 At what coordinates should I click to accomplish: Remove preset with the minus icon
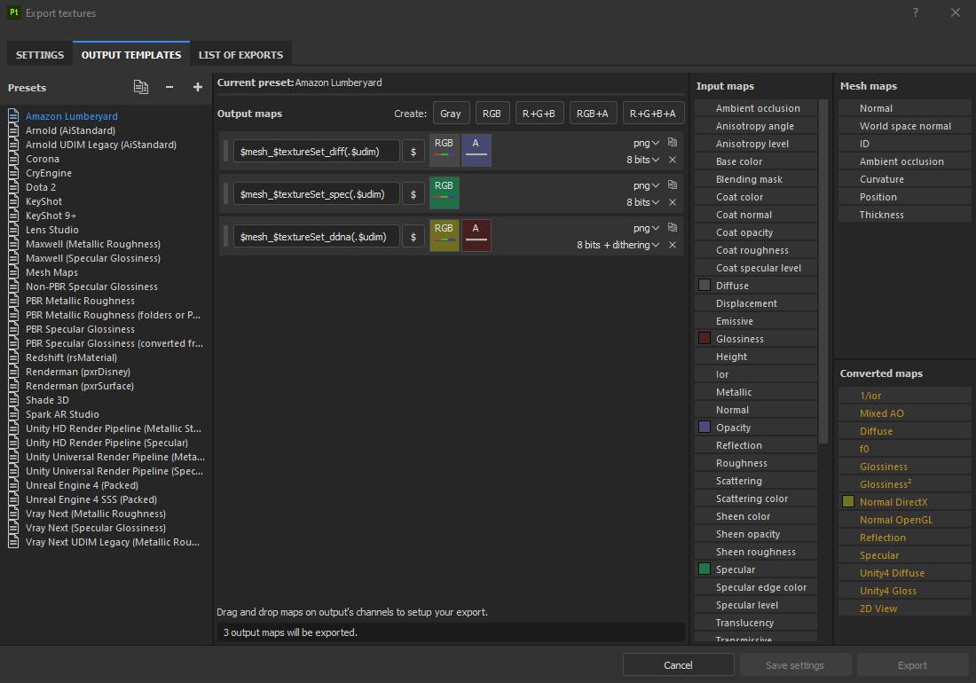[x=169, y=87]
